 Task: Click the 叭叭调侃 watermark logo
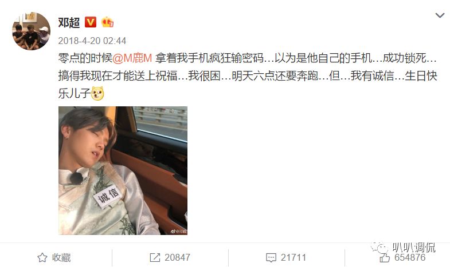(x=404, y=248)
